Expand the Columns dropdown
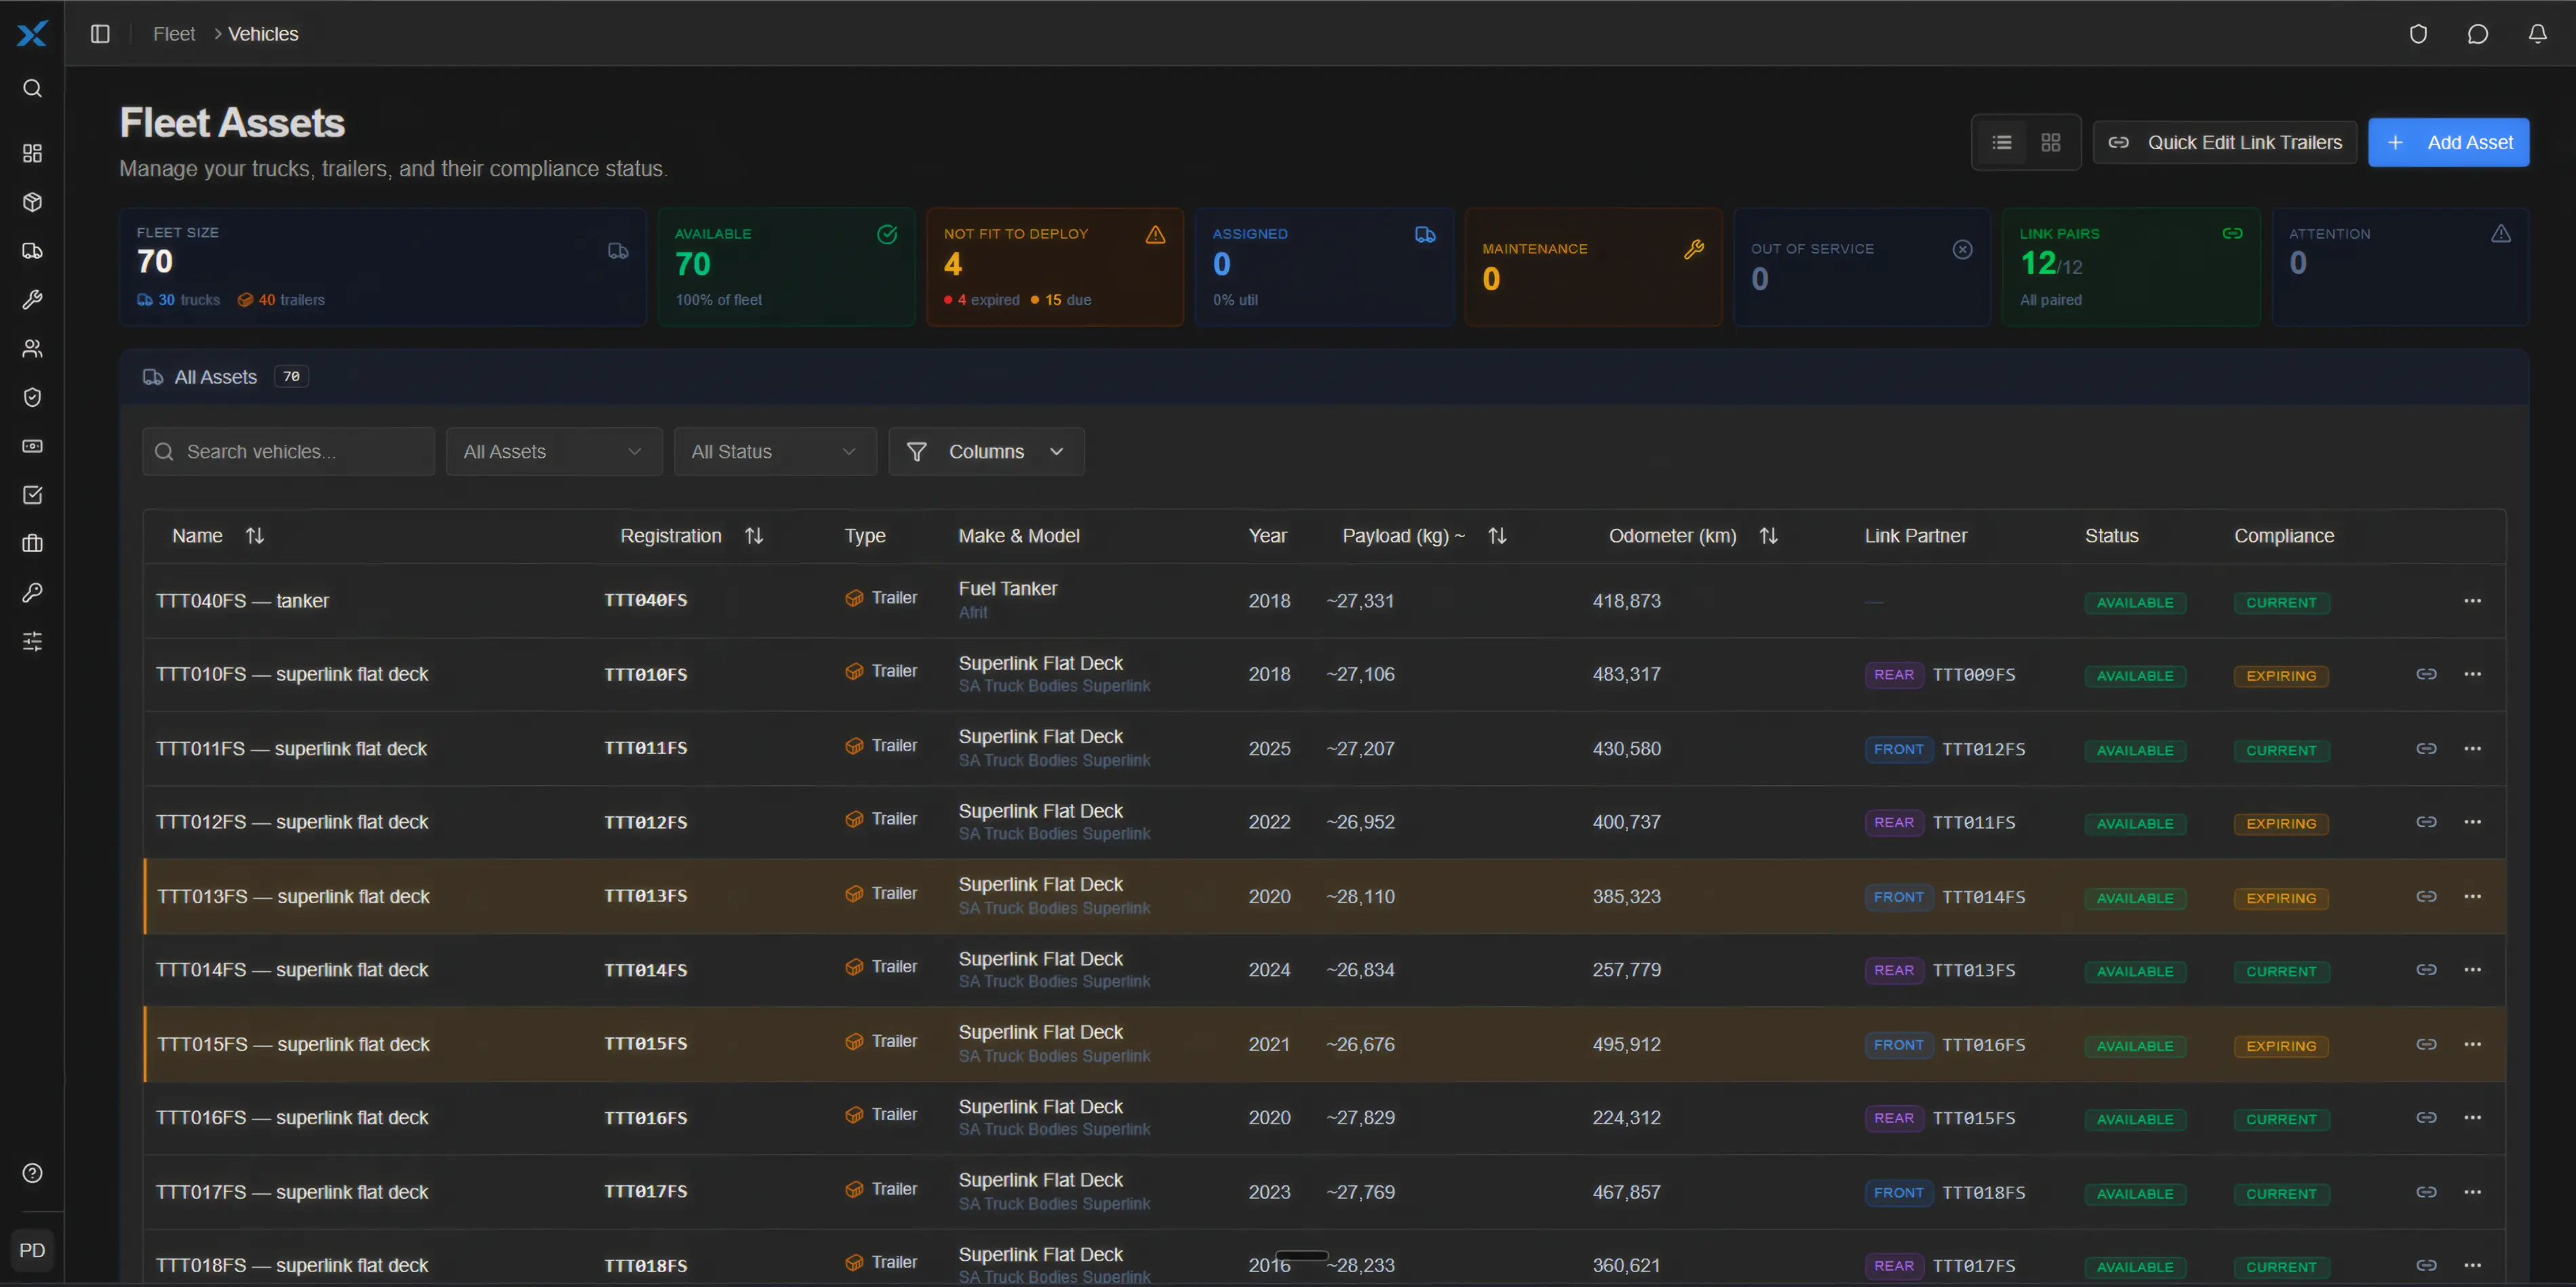 pyautogui.click(x=986, y=452)
